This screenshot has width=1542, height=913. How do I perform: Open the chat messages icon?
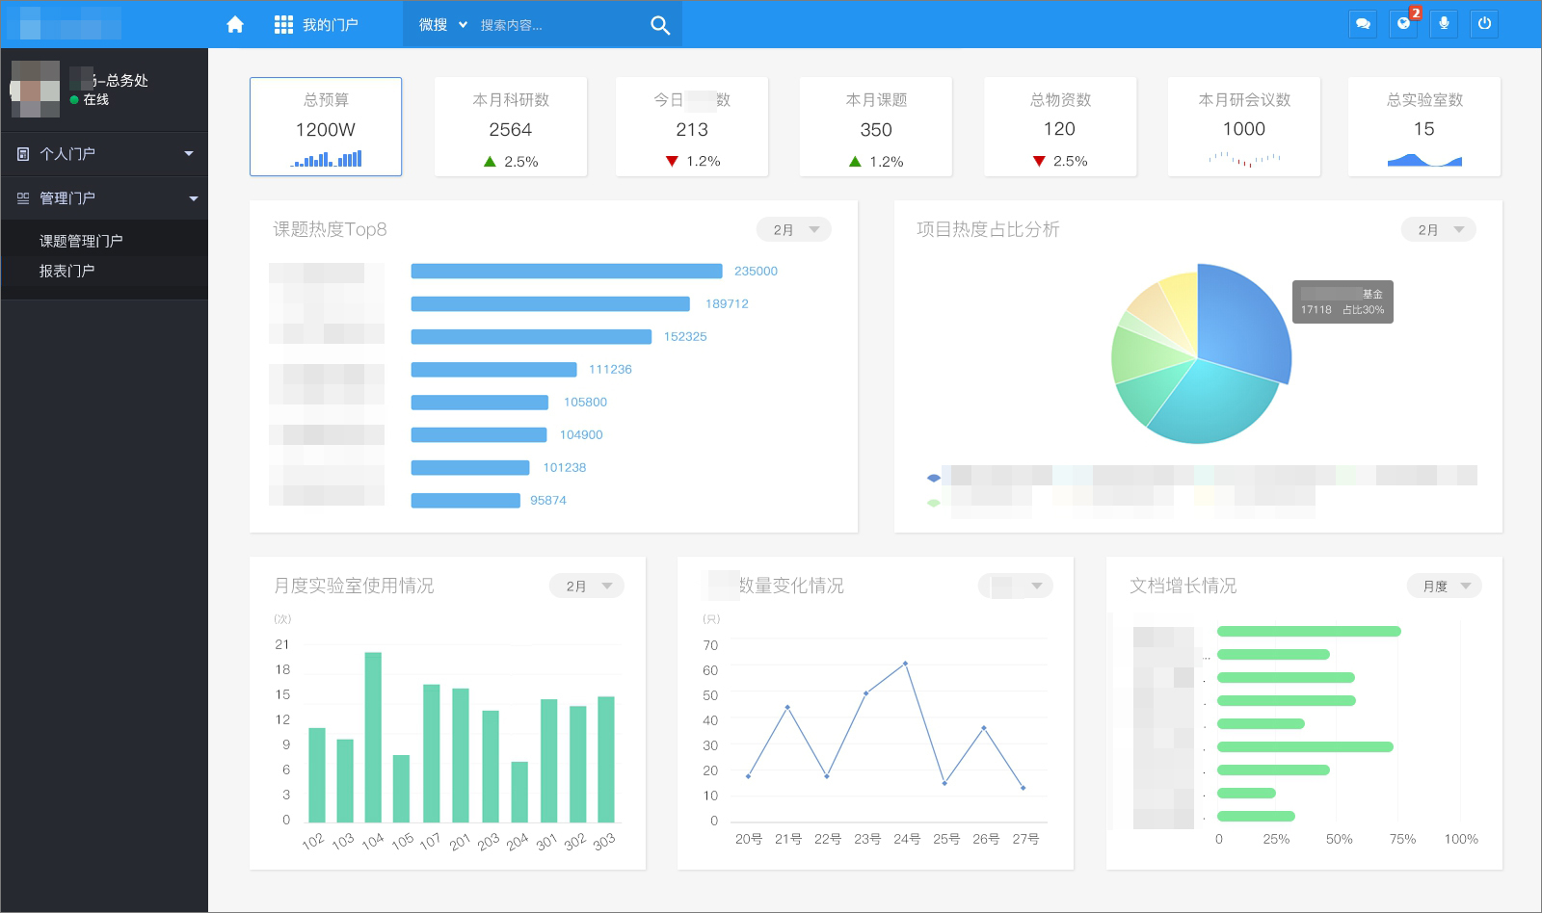(1363, 24)
